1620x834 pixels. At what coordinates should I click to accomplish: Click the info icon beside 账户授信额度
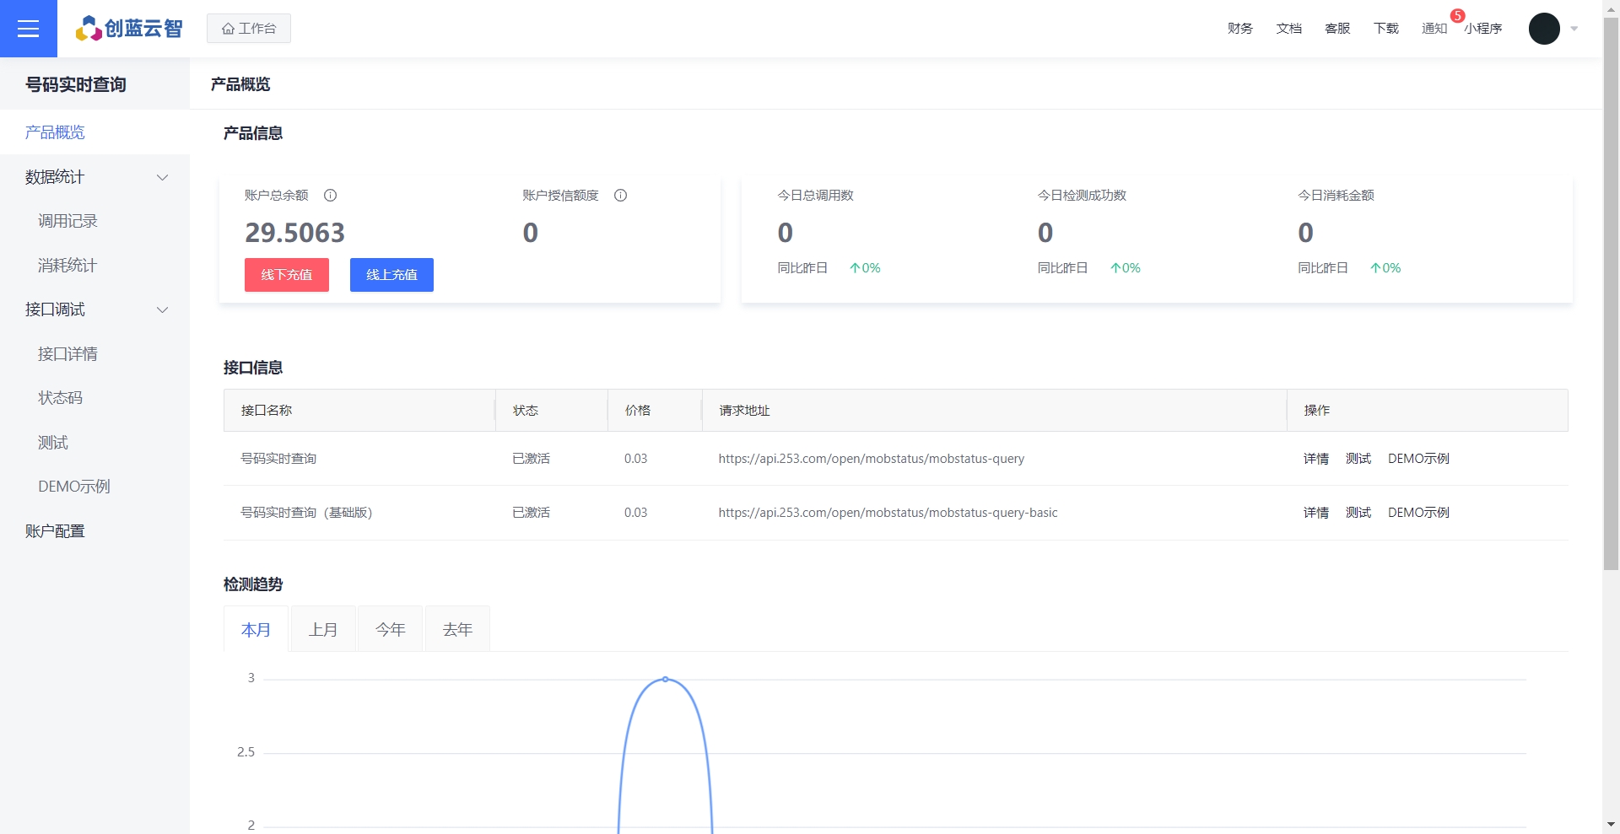[620, 196]
